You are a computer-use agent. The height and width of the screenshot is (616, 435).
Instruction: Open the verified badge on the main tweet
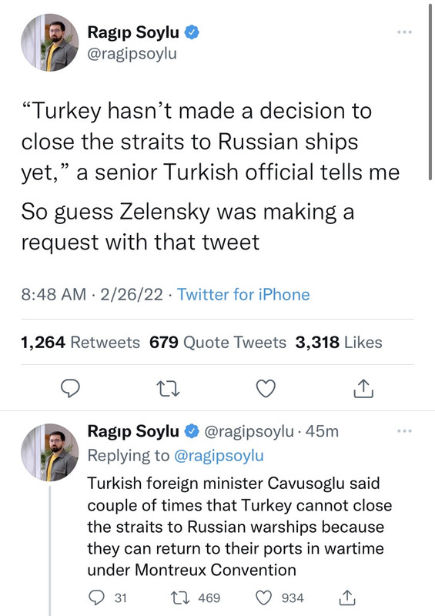point(192,32)
